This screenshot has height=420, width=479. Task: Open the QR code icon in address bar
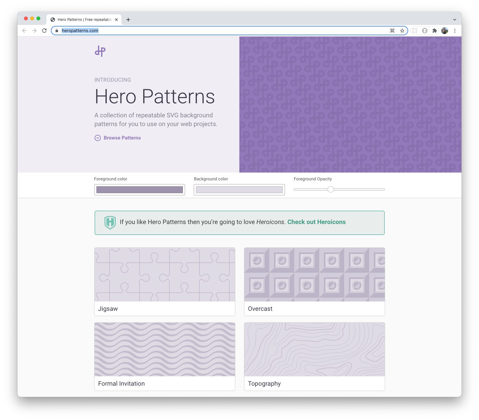(392, 31)
